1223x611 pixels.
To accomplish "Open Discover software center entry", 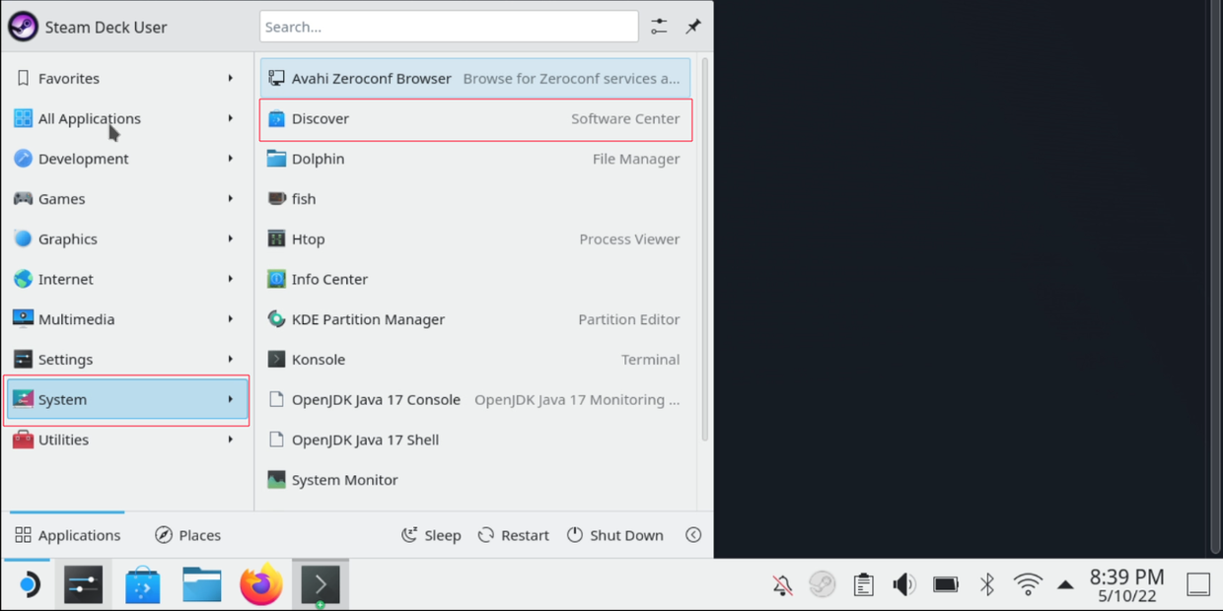I will tap(475, 119).
